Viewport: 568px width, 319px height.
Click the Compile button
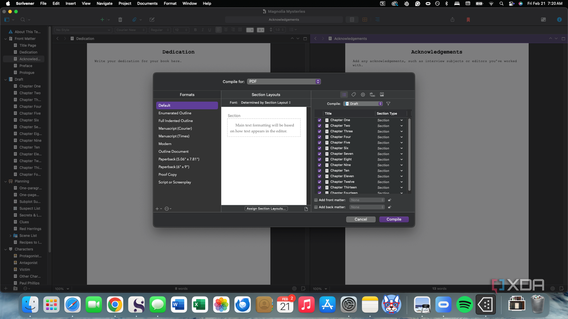pyautogui.click(x=394, y=219)
